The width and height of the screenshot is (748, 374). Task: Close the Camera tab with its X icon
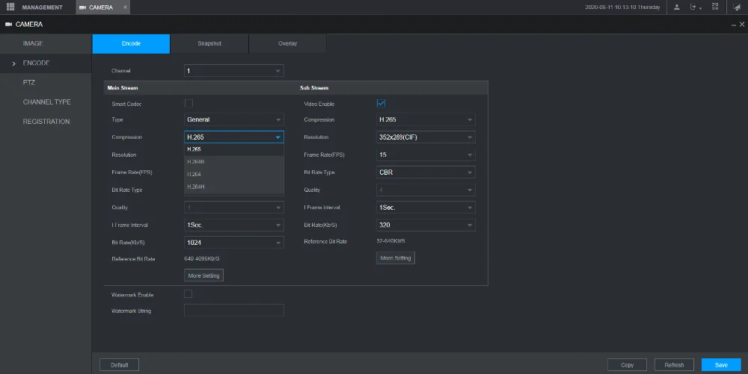[x=125, y=7]
